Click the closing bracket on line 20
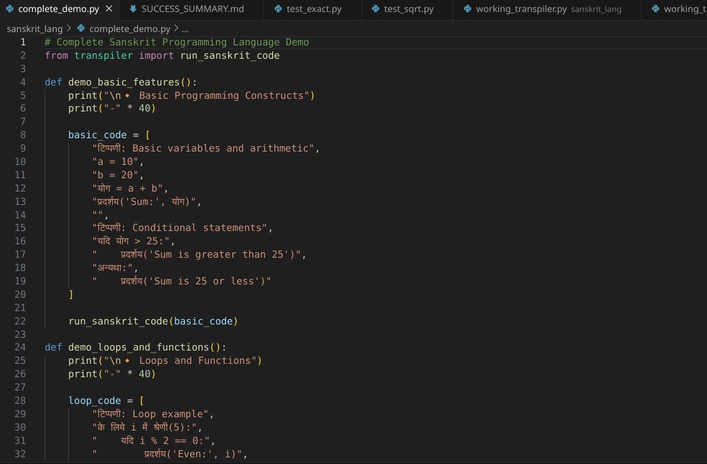 (x=71, y=294)
